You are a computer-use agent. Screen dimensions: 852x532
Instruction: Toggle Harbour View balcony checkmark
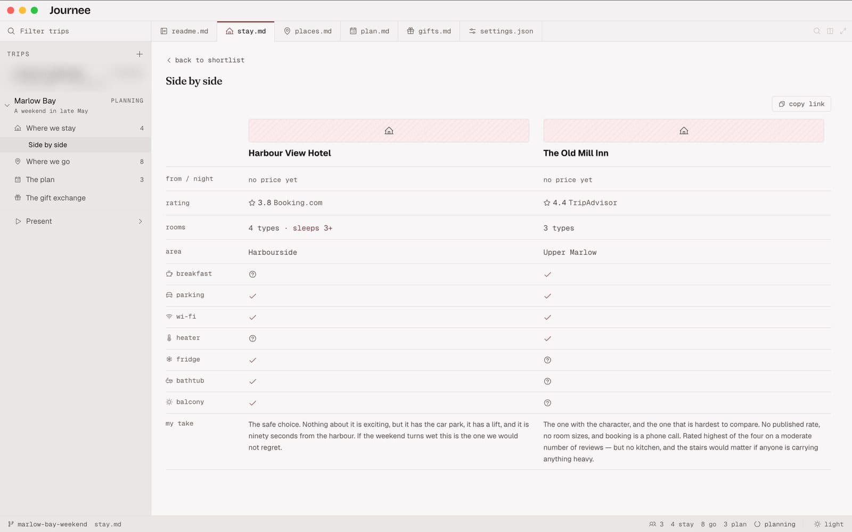252,403
